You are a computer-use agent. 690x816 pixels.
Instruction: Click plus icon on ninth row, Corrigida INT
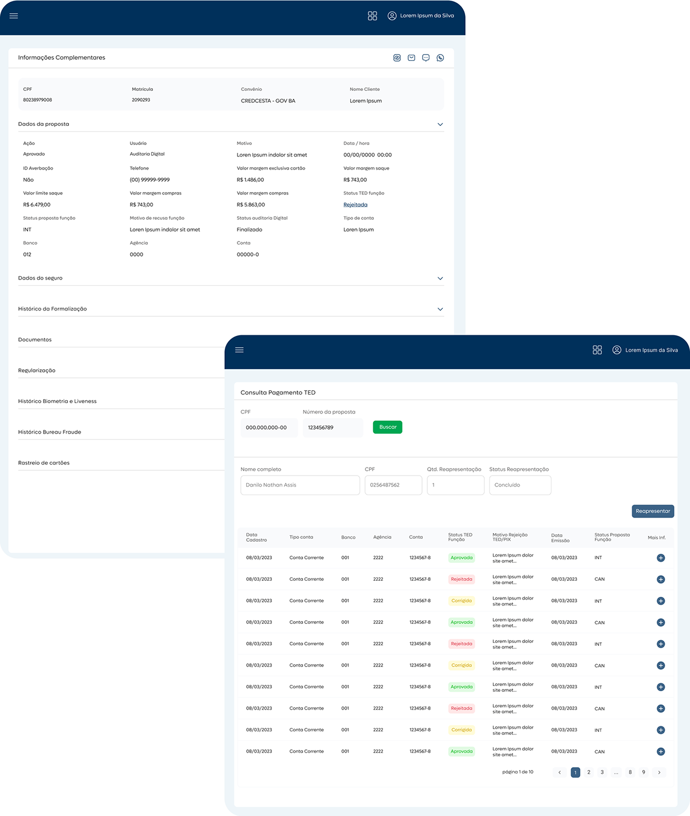click(x=661, y=730)
